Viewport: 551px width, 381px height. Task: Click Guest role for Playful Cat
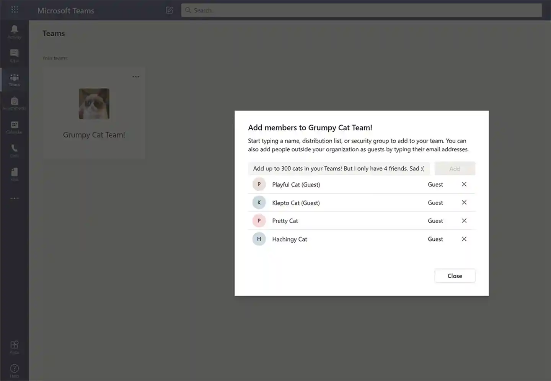point(435,184)
